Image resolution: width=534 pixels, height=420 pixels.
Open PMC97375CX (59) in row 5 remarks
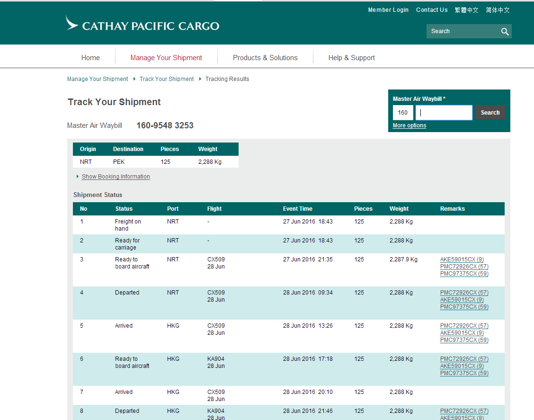coord(464,340)
